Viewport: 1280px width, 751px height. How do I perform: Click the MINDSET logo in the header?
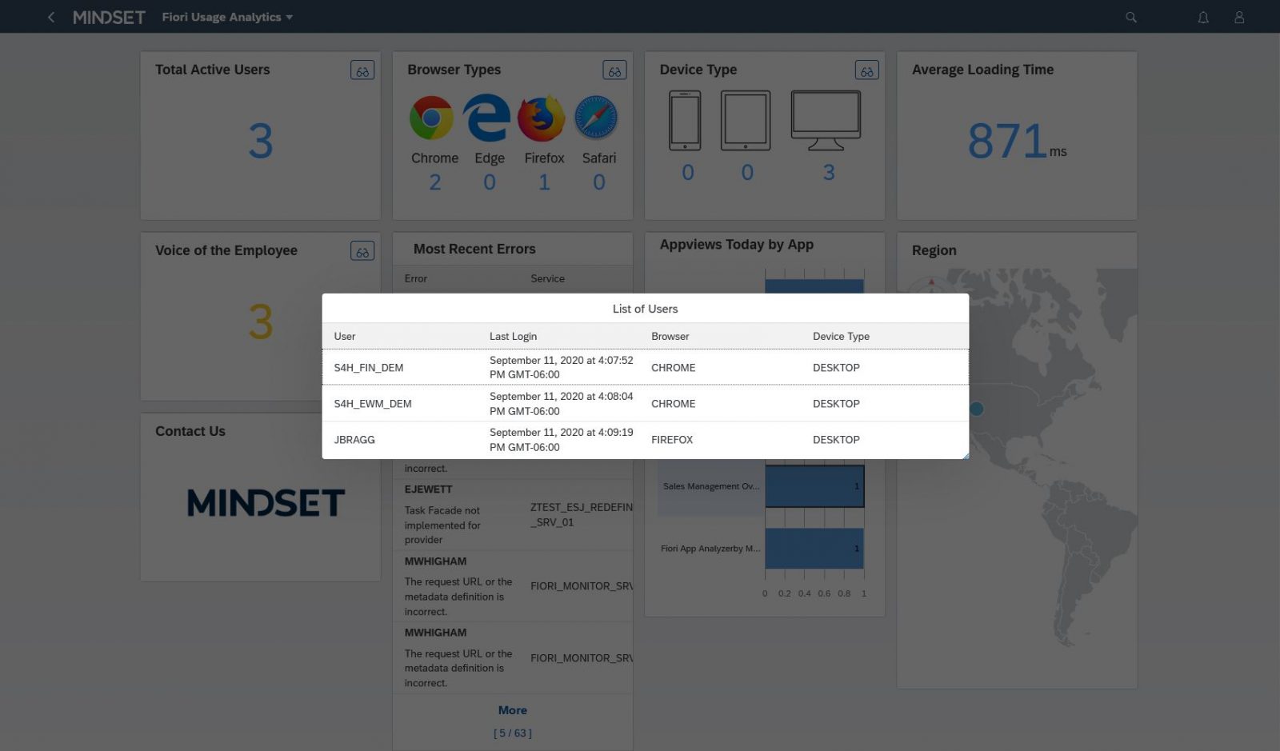109,17
